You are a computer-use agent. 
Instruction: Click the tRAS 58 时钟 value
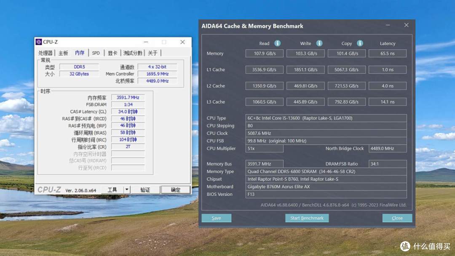click(128, 133)
